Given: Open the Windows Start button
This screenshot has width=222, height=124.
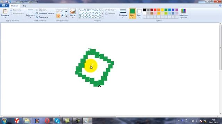Looking at the screenshot, I should pos(4,121).
